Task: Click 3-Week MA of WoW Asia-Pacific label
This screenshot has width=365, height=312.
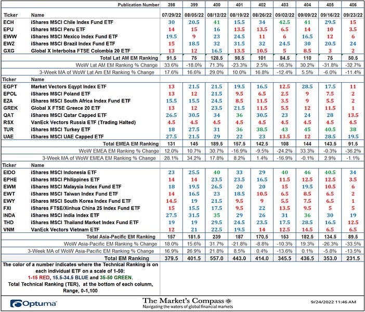Action: [91, 251]
